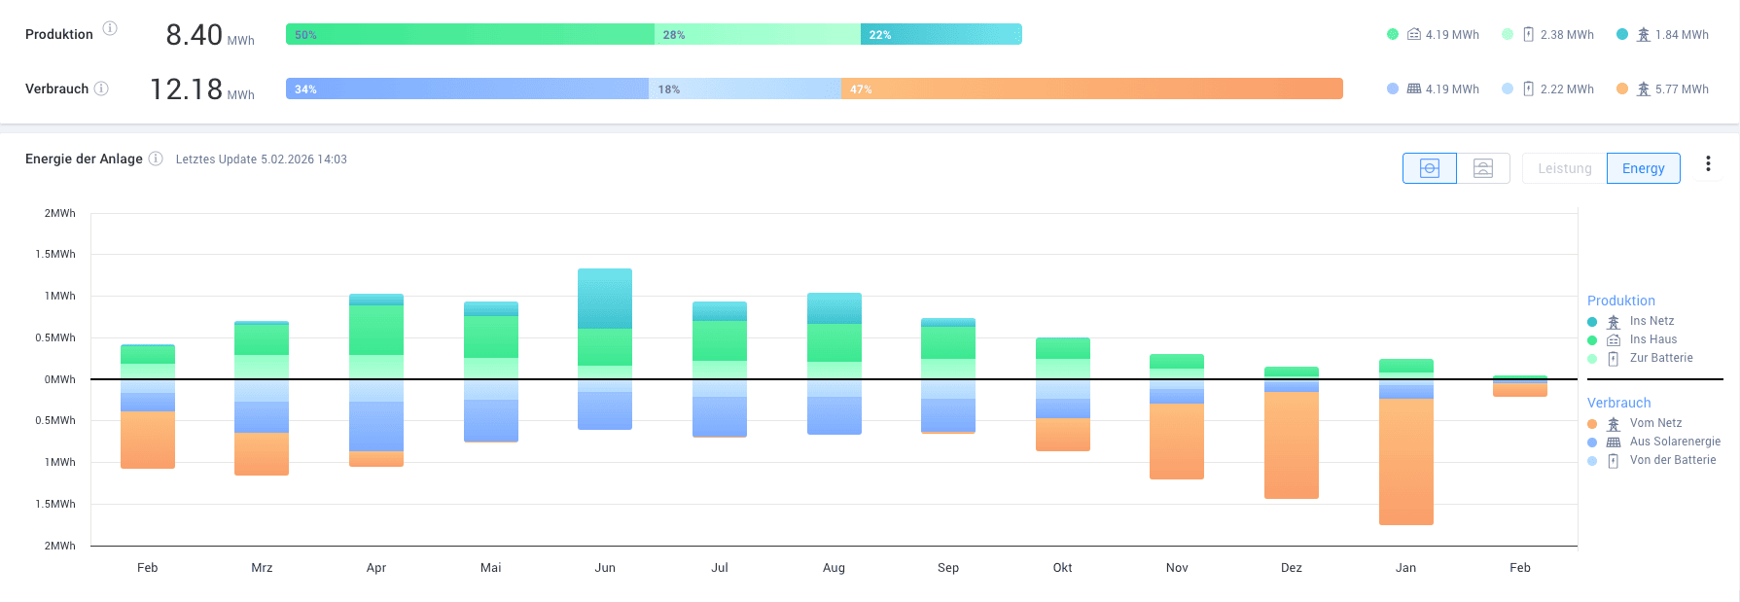Click the info icon next to Verbrauch
The height and width of the screenshot is (602, 1740).
coord(101,89)
